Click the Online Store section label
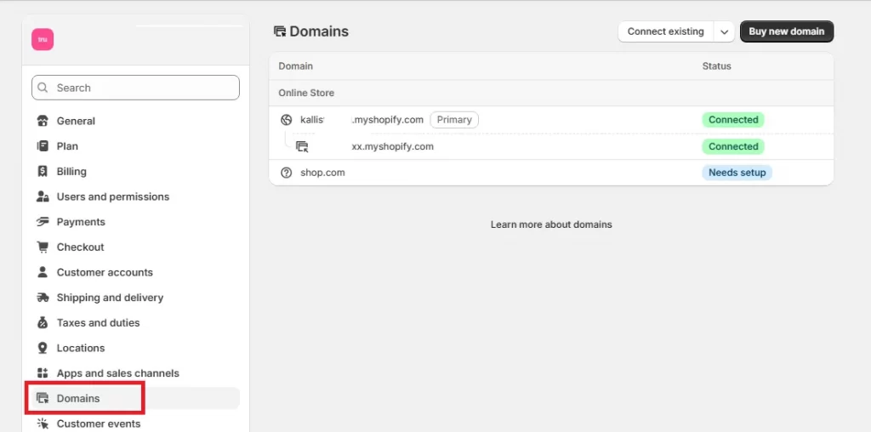The image size is (871, 432). click(x=306, y=93)
